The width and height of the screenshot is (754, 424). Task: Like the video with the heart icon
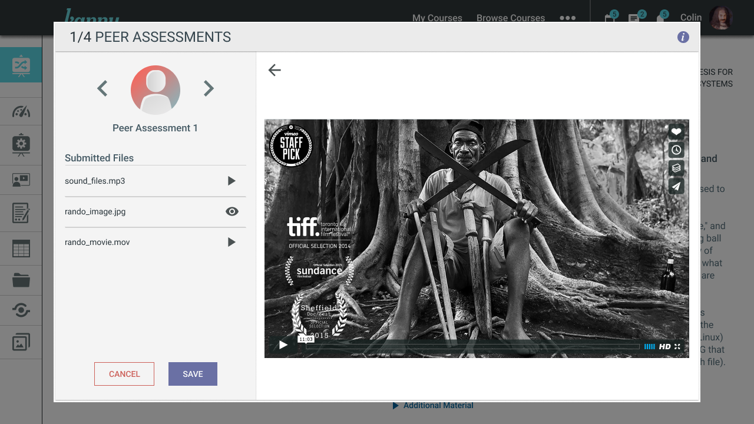676,132
